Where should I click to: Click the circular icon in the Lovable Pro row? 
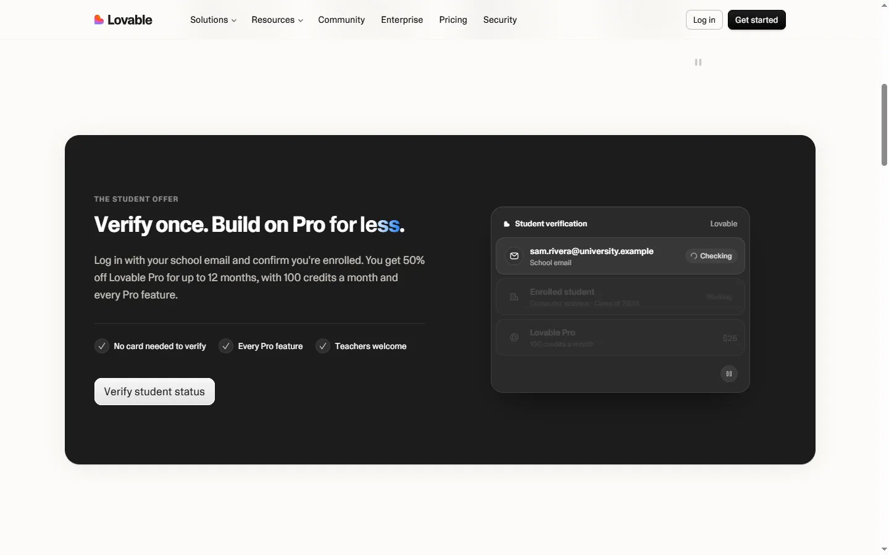pyautogui.click(x=514, y=338)
